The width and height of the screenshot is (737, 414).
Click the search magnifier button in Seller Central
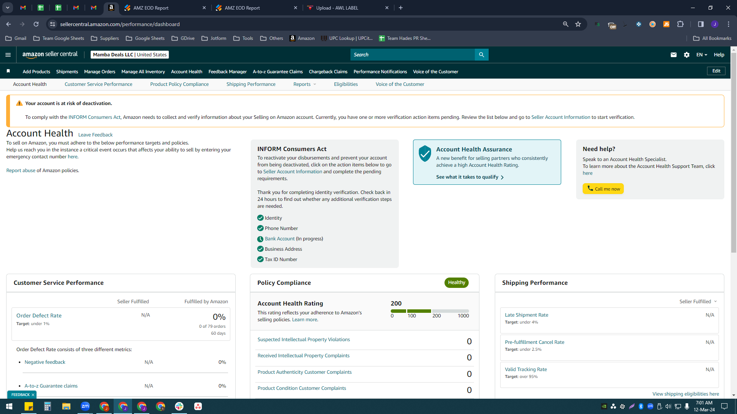click(481, 55)
